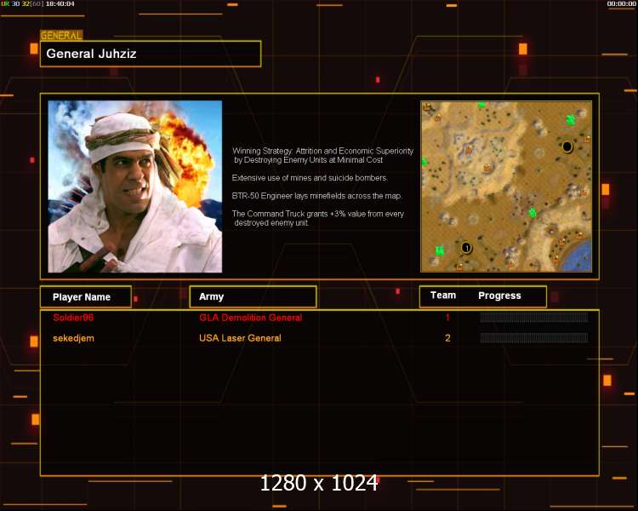Click start position marker numbered 1 on minimap

coord(466,247)
